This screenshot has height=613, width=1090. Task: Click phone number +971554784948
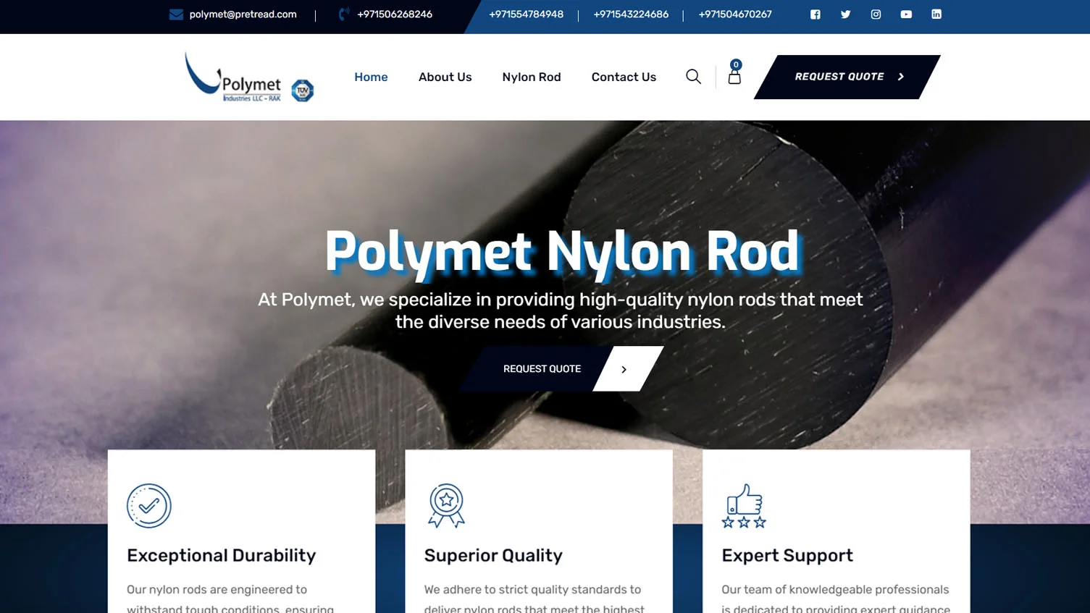tap(526, 14)
